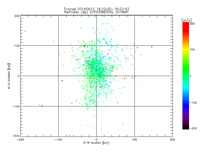
Task: Click colorbar tick label '-200'
Action: pos(193,128)
